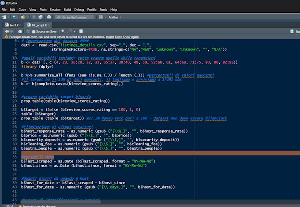Click the '#Quanti giorni da quando è host' comment
Screen dimensions: 300x207
click(x=55, y=178)
